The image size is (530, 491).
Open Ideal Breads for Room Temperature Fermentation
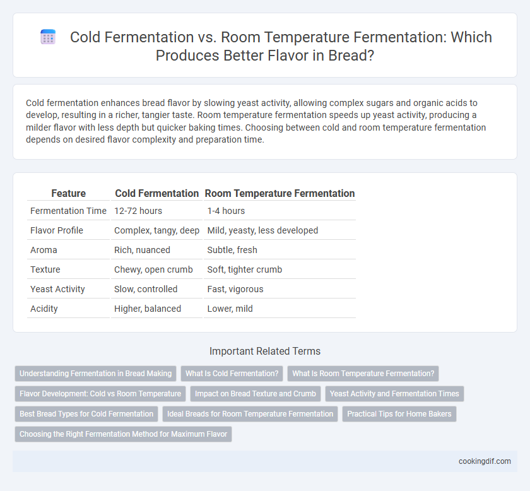pyautogui.click(x=250, y=414)
